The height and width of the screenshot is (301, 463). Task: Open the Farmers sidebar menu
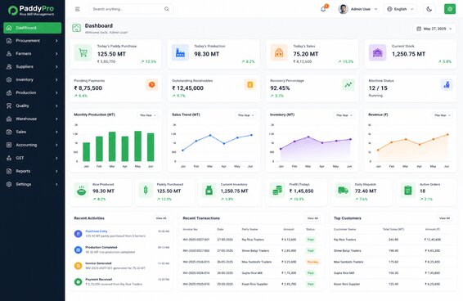pyautogui.click(x=33, y=54)
